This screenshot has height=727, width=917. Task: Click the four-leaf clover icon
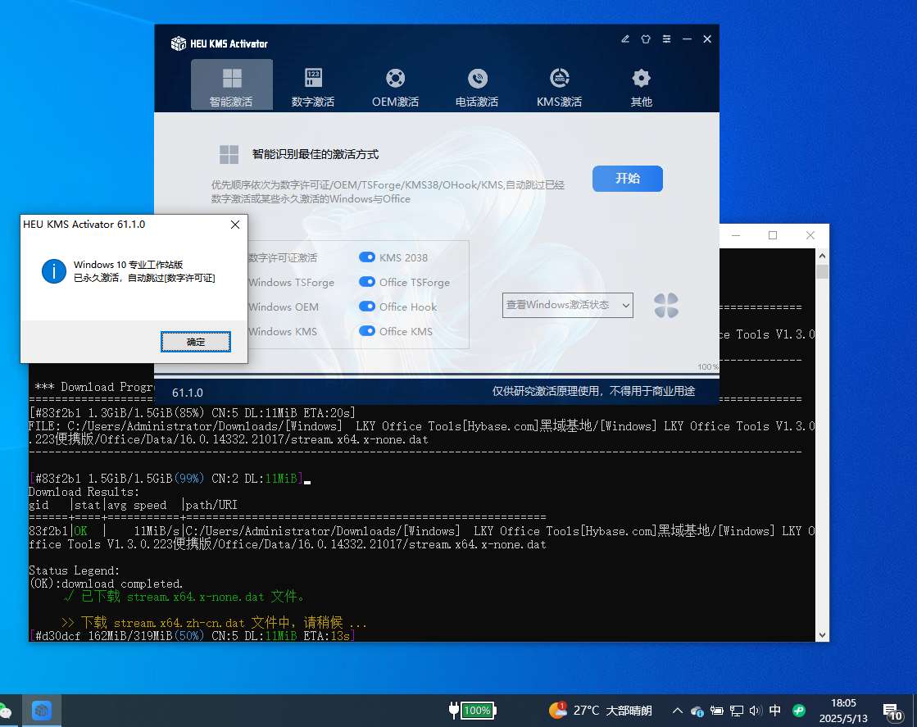(x=666, y=305)
